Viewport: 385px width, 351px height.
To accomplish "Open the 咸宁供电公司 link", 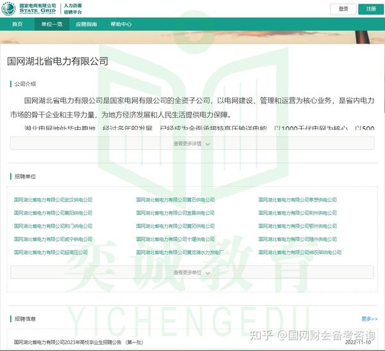I will tap(53, 239).
